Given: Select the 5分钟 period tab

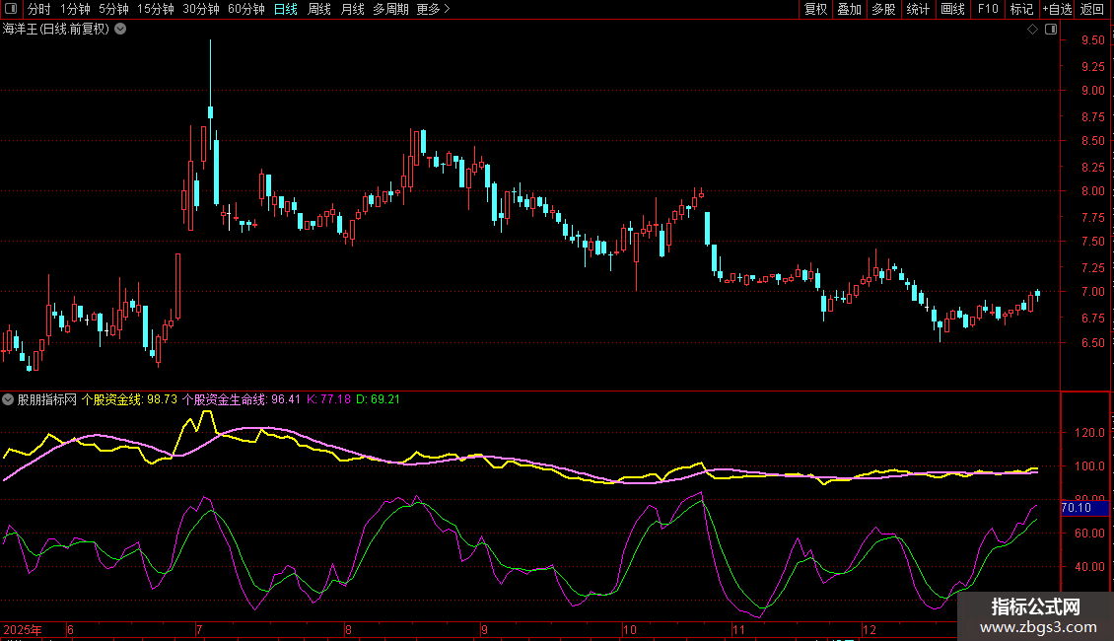Looking at the screenshot, I should (113, 10).
